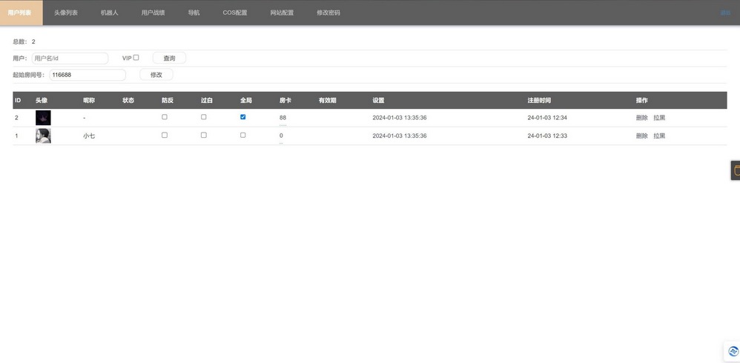Enable 过白 checkbox for user ID 2
The width and height of the screenshot is (740, 363).
pos(204,117)
